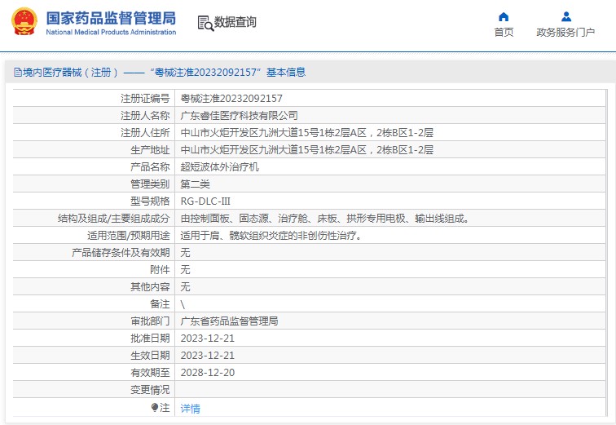Viewport: 616px width, 425px height.
Task: Open the 数据查询 search icon
Action: click(205, 23)
